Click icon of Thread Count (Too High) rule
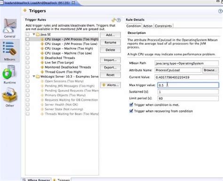Image resolution: width=223 pixels, height=181 pixels. [42, 72]
